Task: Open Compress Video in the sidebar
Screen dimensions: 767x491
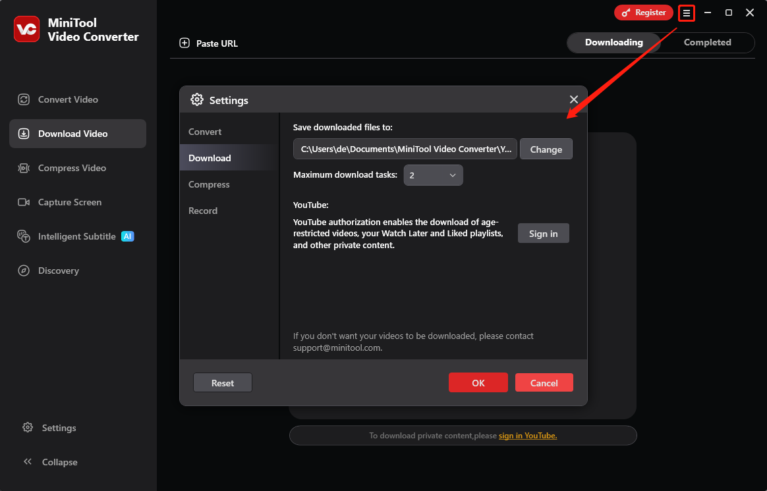Action: coord(78,168)
